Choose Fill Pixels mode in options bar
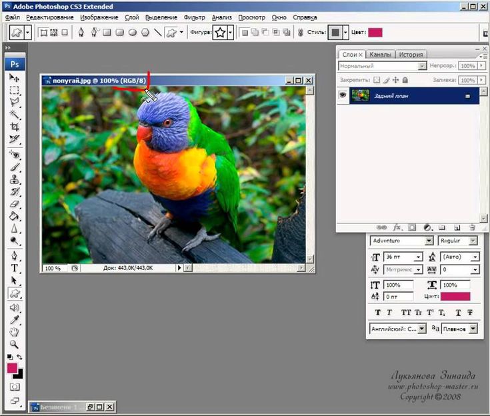Image resolution: width=490 pixels, height=416 pixels. tap(65, 33)
